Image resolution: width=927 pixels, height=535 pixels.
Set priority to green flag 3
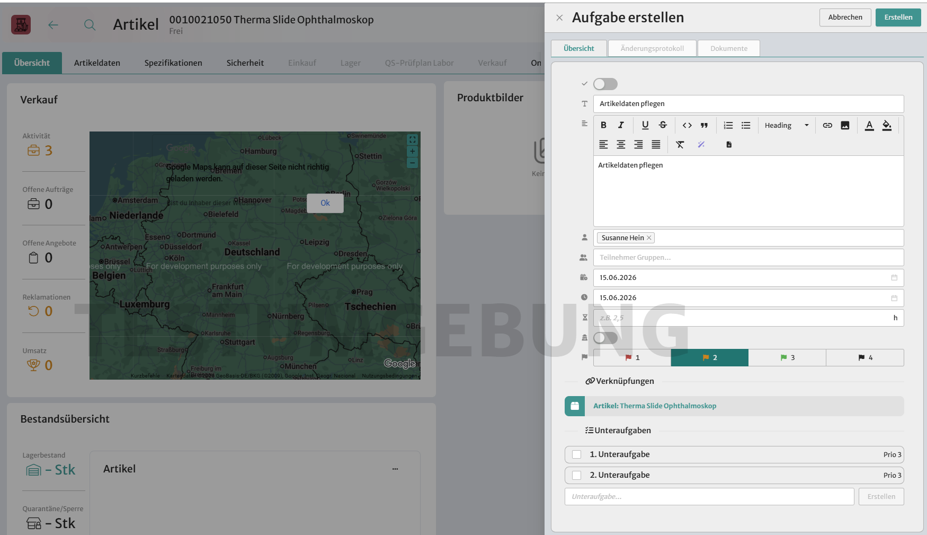(787, 358)
